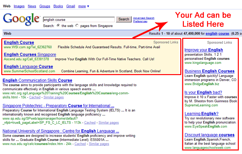Screen dimensions: 242x154
Task: Click 'english' link in results summary
Action: click(x=211, y=34)
